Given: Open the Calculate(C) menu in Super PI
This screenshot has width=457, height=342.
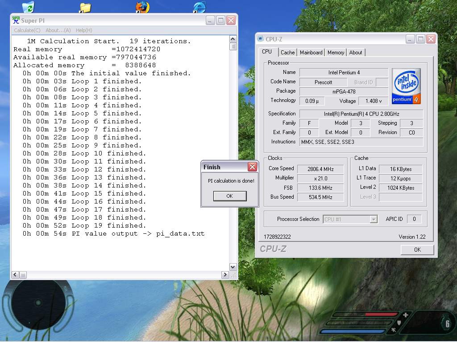Looking at the screenshot, I should 27,30.
